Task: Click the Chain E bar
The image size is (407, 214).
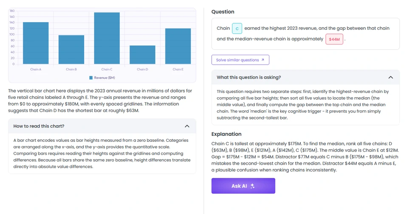Action: click(178, 46)
